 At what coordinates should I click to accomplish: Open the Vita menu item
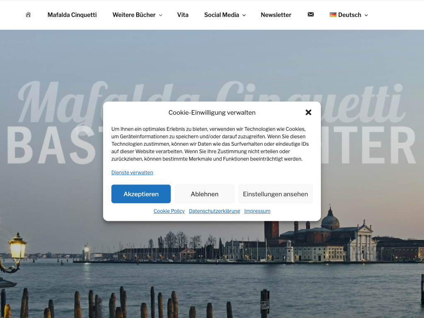(183, 15)
